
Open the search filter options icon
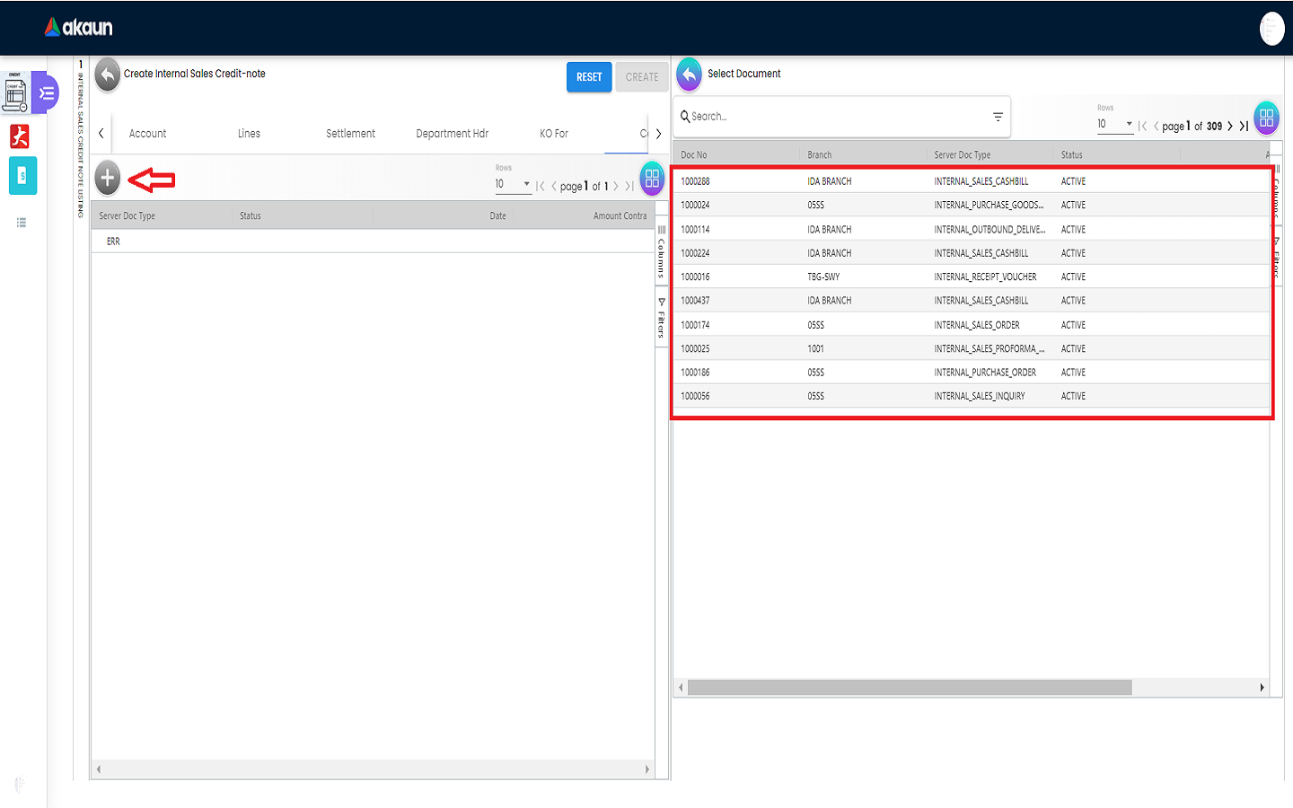click(x=998, y=117)
